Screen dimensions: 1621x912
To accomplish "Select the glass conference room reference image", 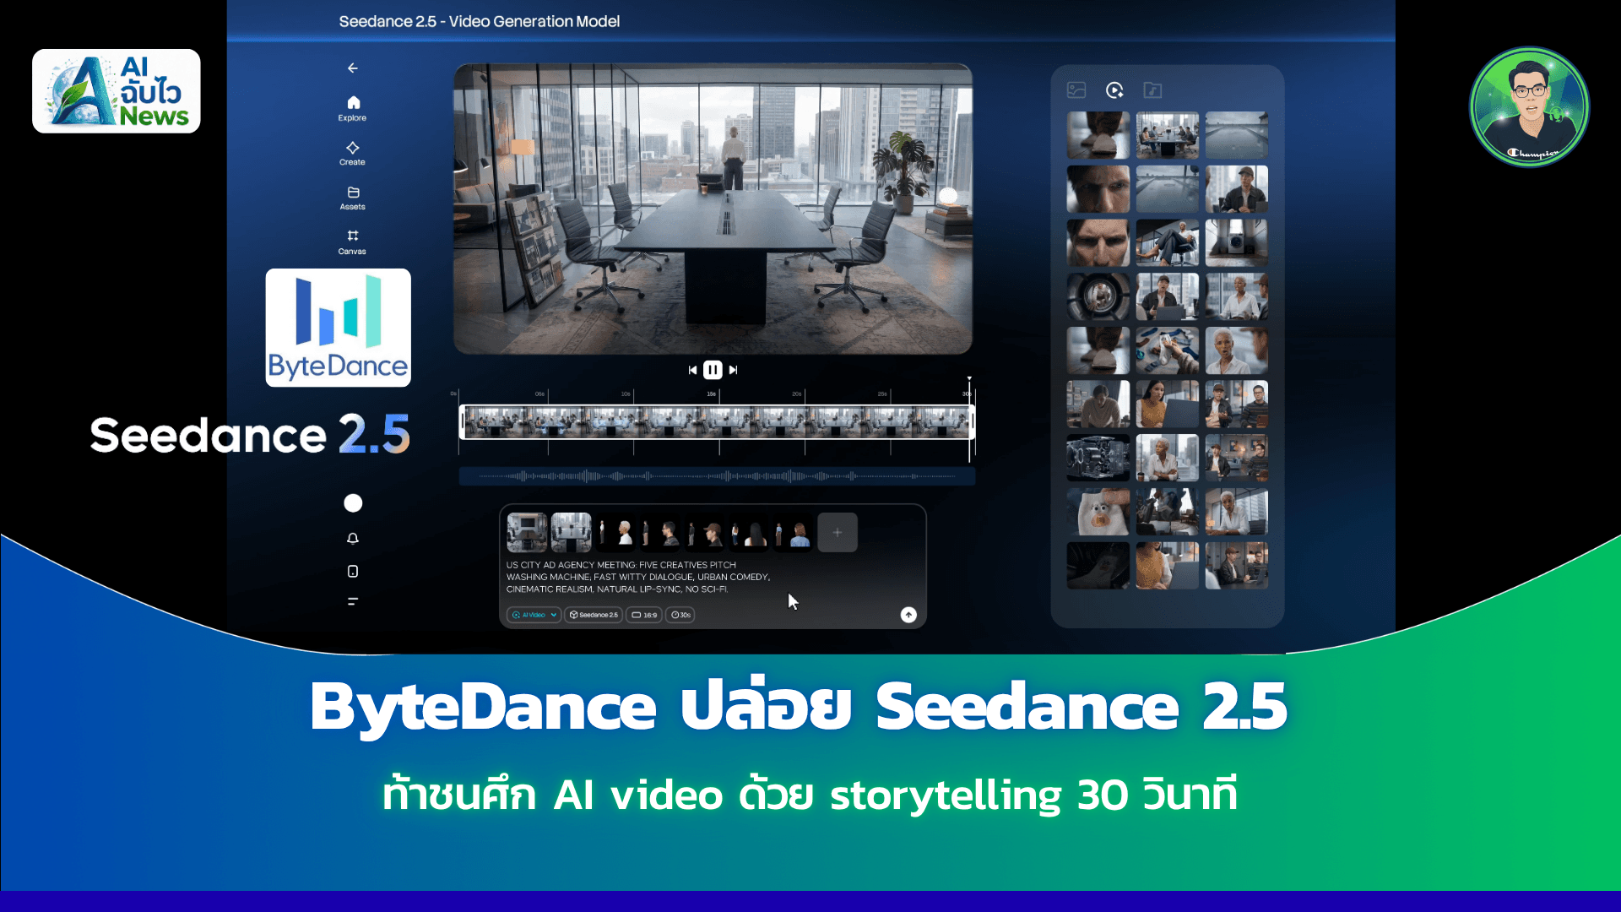I will click(572, 532).
